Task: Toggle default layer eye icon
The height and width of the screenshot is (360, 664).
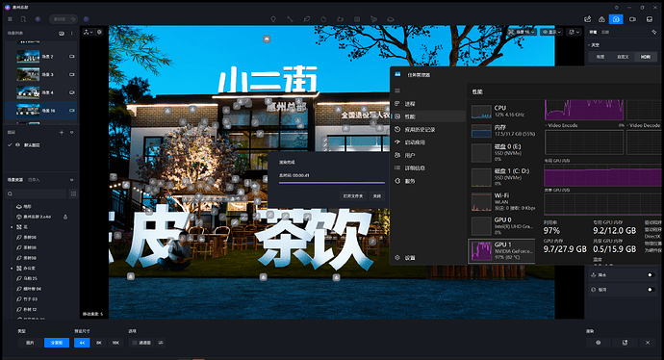Action: pos(17,144)
